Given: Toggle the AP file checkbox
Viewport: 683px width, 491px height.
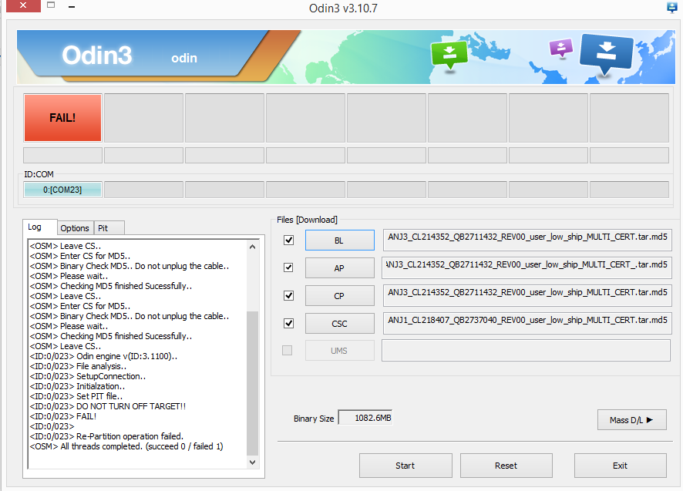Looking at the screenshot, I should coord(288,267).
